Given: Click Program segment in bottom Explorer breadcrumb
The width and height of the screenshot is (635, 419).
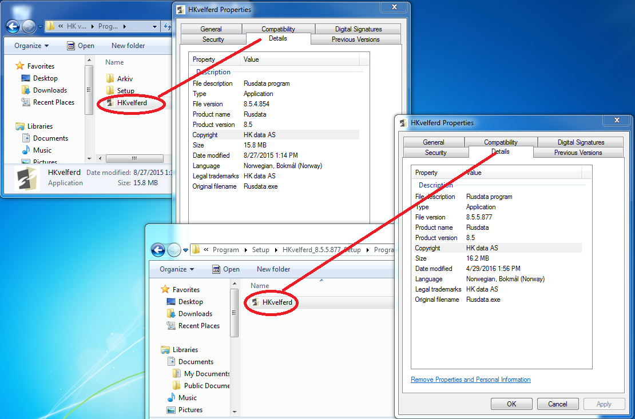Looking at the screenshot, I should coord(225,250).
